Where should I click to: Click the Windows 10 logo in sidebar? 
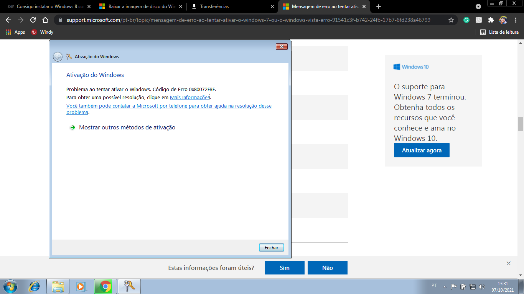411,67
